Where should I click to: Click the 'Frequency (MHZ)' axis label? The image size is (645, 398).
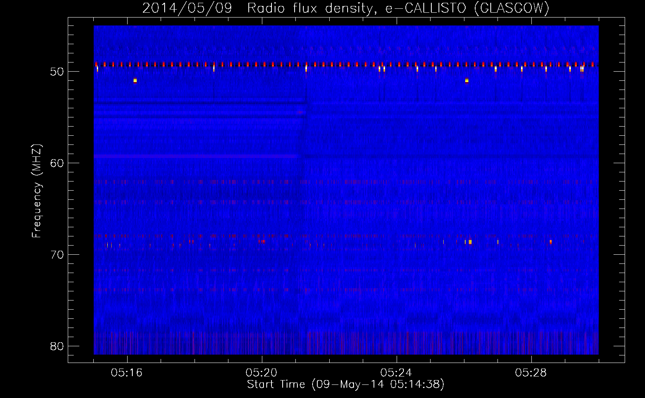tap(36, 191)
